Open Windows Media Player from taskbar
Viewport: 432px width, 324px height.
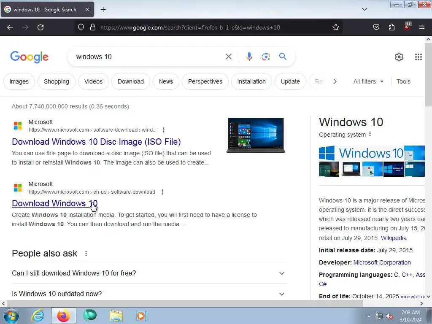[x=142, y=316]
